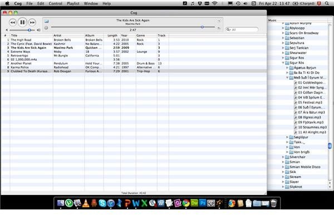
Task: Expand the Royksopp folder
Action: coord(283,28)
